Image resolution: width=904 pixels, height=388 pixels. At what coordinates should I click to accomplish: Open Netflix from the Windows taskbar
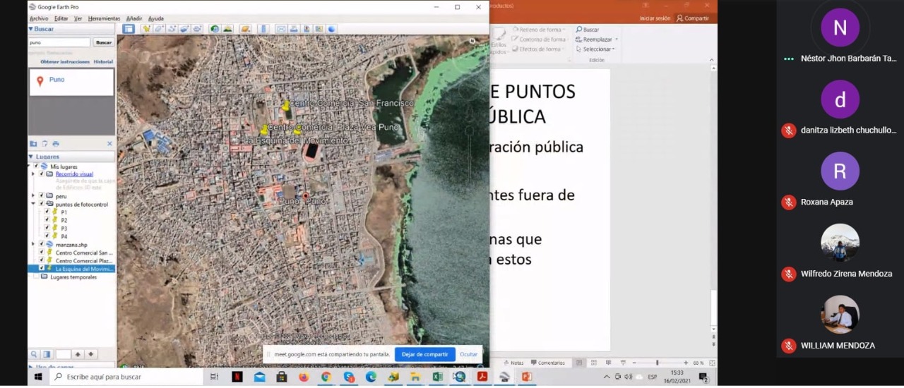(237, 377)
